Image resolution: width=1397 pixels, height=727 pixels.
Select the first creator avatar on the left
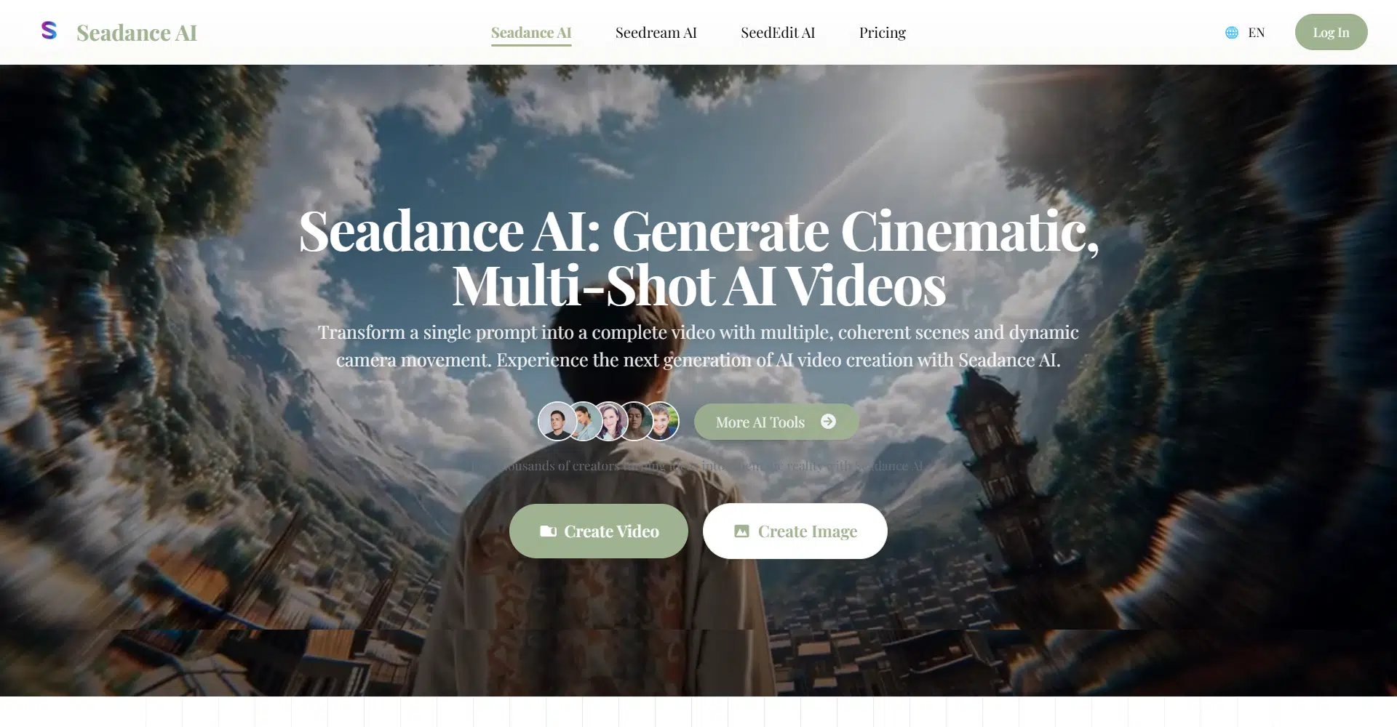[x=556, y=421]
